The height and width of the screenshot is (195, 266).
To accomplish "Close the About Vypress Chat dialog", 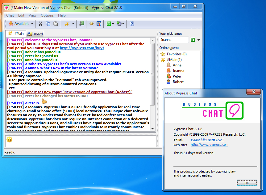I will 254,92.
